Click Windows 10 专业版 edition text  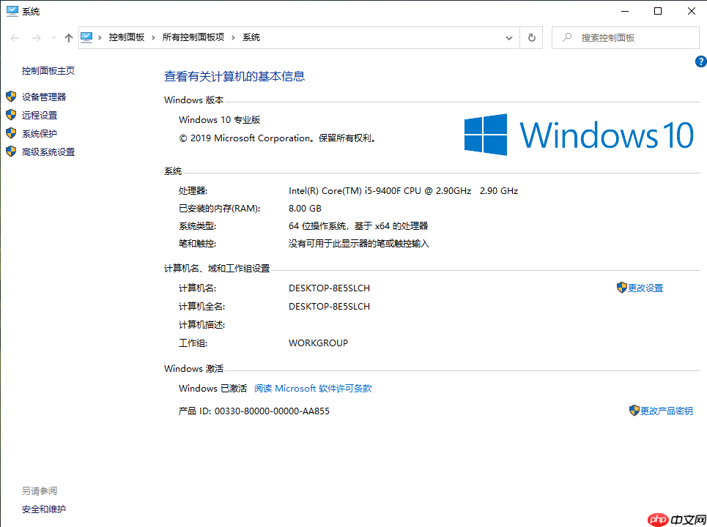pyautogui.click(x=220, y=120)
